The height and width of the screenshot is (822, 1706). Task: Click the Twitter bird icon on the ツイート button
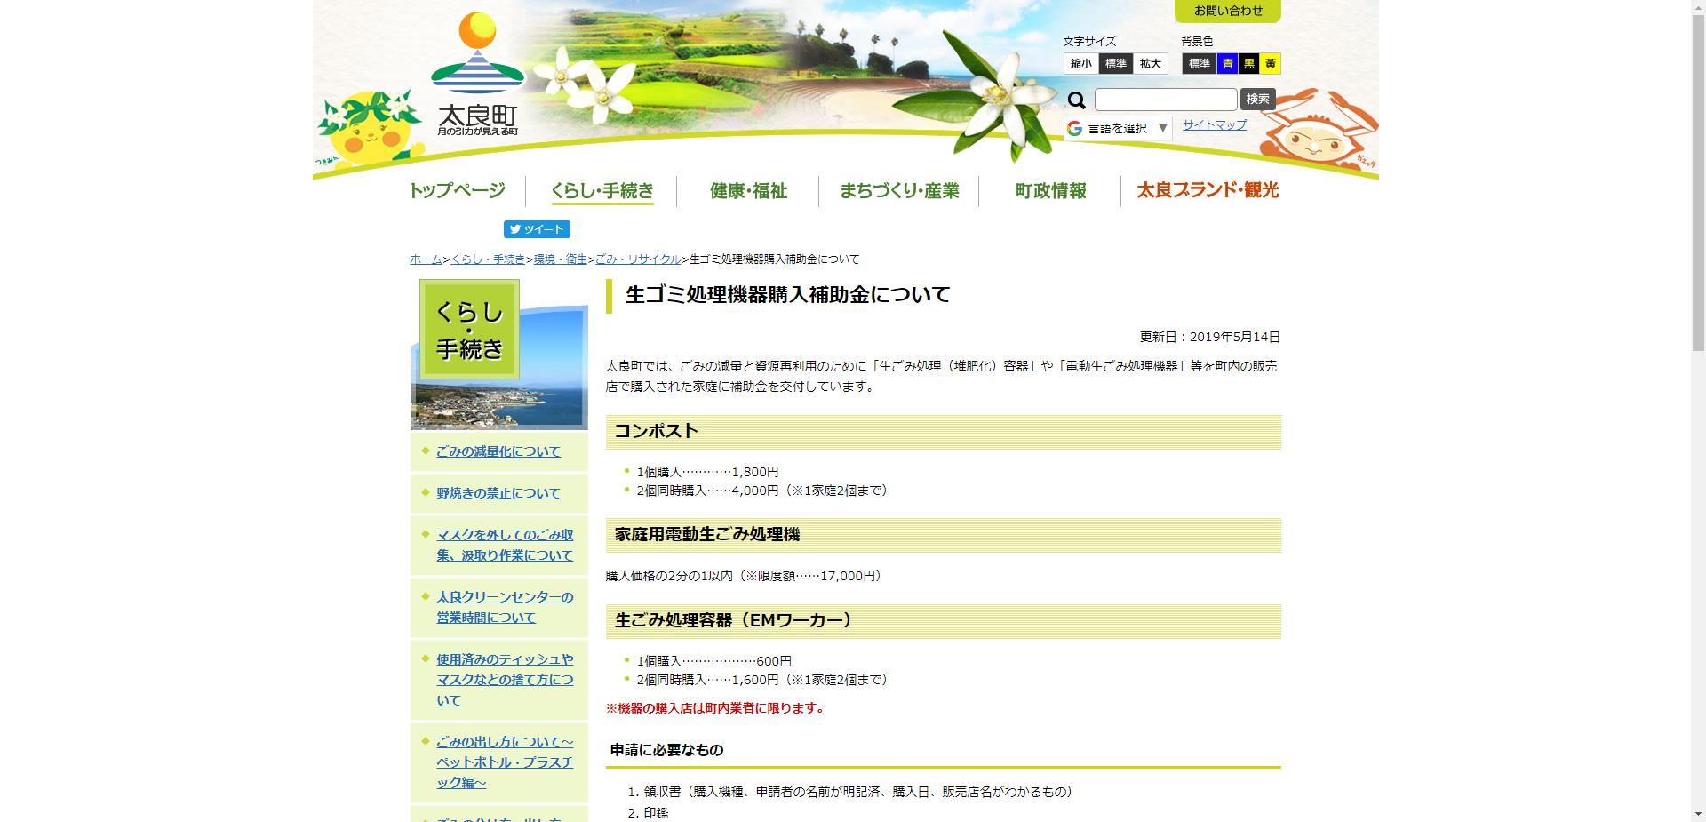pyautogui.click(x=516, y=229)
